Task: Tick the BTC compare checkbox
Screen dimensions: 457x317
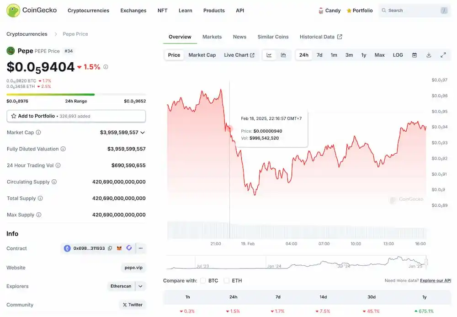Action: [x=203, y=280]
